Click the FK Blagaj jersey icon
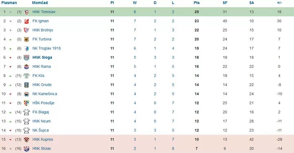Viewport: 294px width, 153px height. pyautogui.click(x=27, y=112)
